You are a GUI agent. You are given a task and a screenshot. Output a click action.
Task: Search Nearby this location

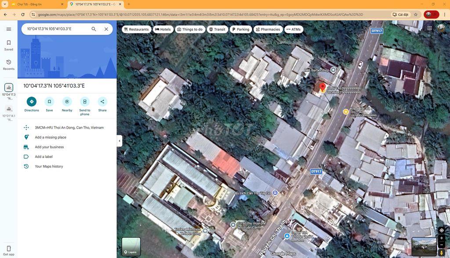tap(67, 104)
